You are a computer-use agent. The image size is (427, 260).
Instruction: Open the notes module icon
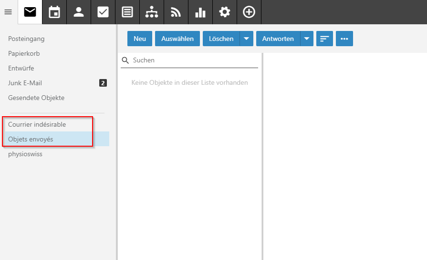pos(127,12)
